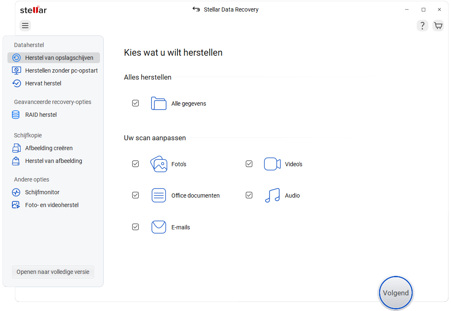Click the Volgend button
The image size is (451, 311).
pos(396,293)
